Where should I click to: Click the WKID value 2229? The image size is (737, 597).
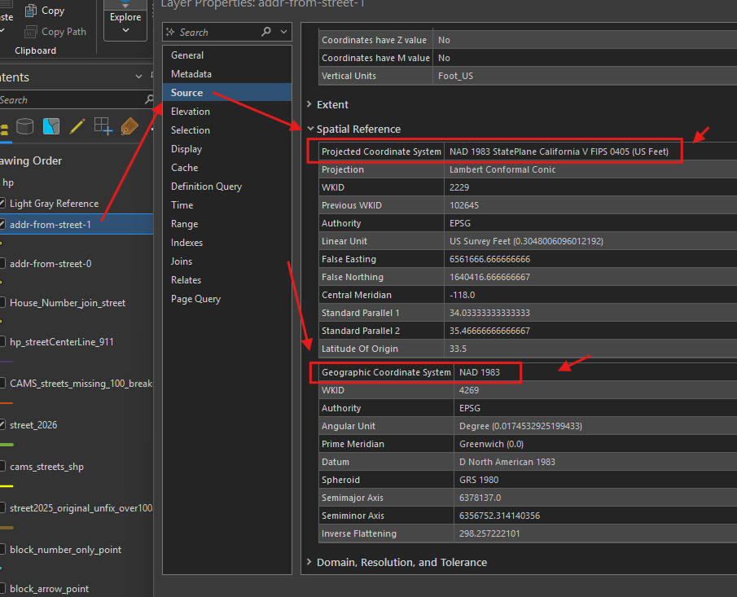point(459,187)
